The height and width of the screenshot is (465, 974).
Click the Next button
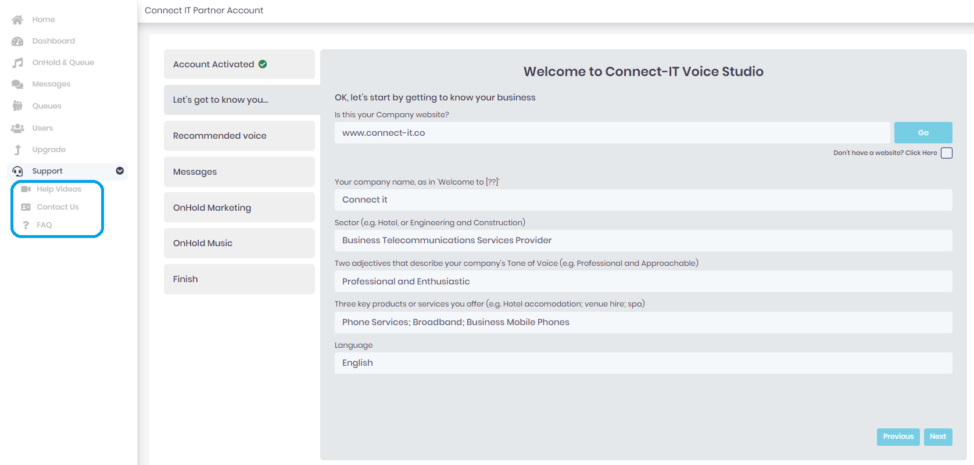coord(937,437)
